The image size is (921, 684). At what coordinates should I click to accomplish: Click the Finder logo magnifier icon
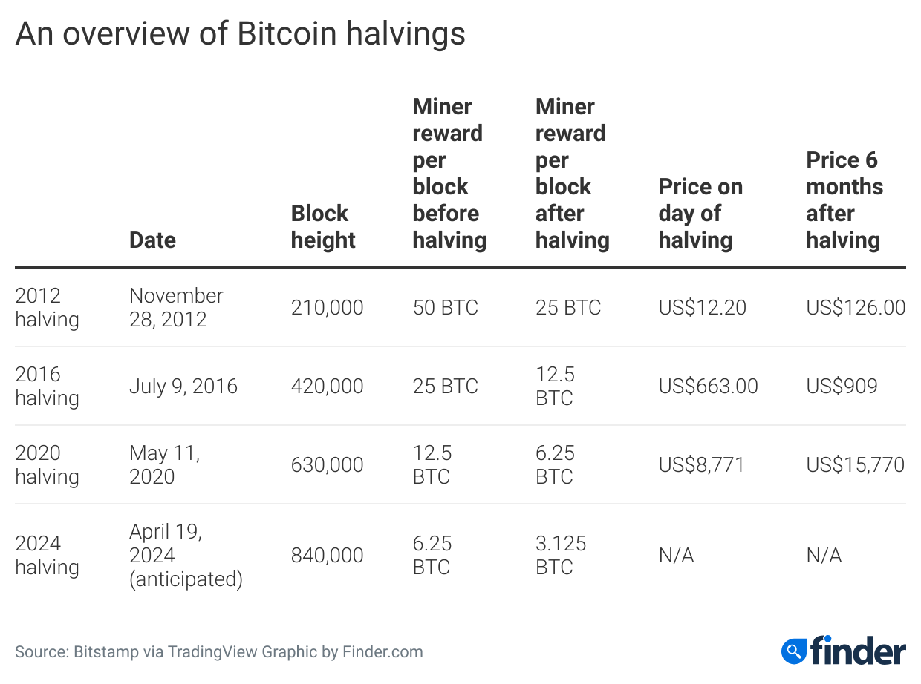[x=795, y=651]
